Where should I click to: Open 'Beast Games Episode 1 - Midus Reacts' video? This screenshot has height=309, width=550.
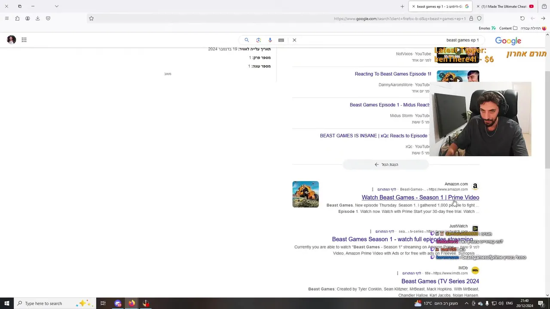pyautogui.click(x=390, y=105)
